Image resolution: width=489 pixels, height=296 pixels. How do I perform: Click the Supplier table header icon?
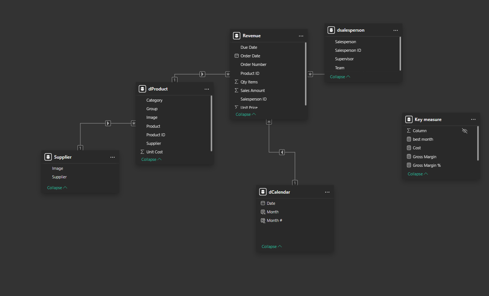(x=48, y=157)
